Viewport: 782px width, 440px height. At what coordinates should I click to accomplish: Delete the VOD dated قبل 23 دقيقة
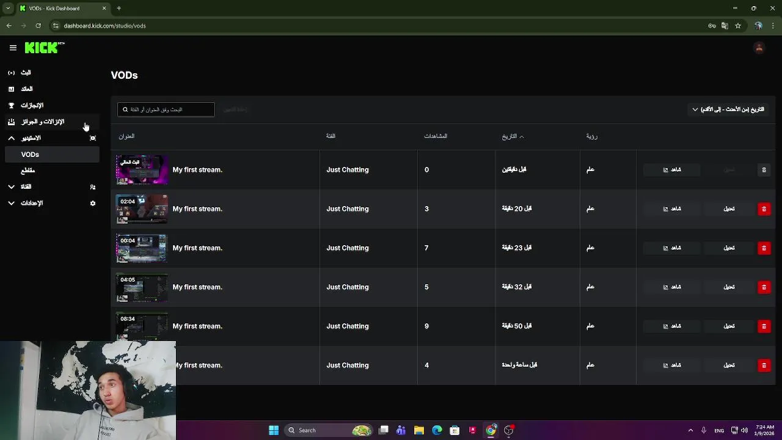pyautogui.click(x=764, y=248)
